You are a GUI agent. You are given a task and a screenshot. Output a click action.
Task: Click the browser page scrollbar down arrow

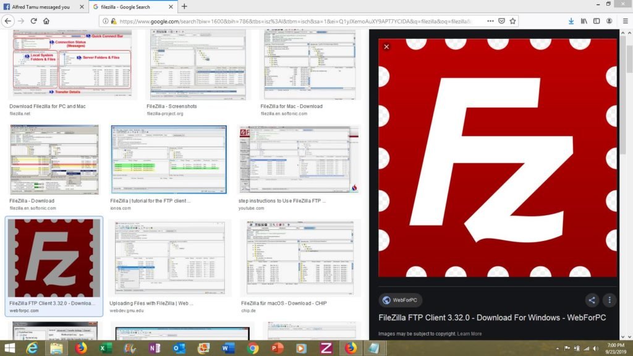pos(630,337)
